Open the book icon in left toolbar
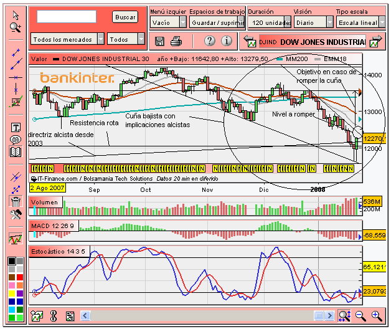 click(16, 151)
